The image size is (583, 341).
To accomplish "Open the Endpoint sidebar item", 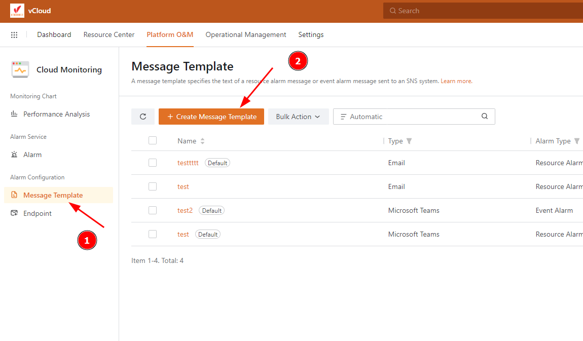I will click(38, 214).
